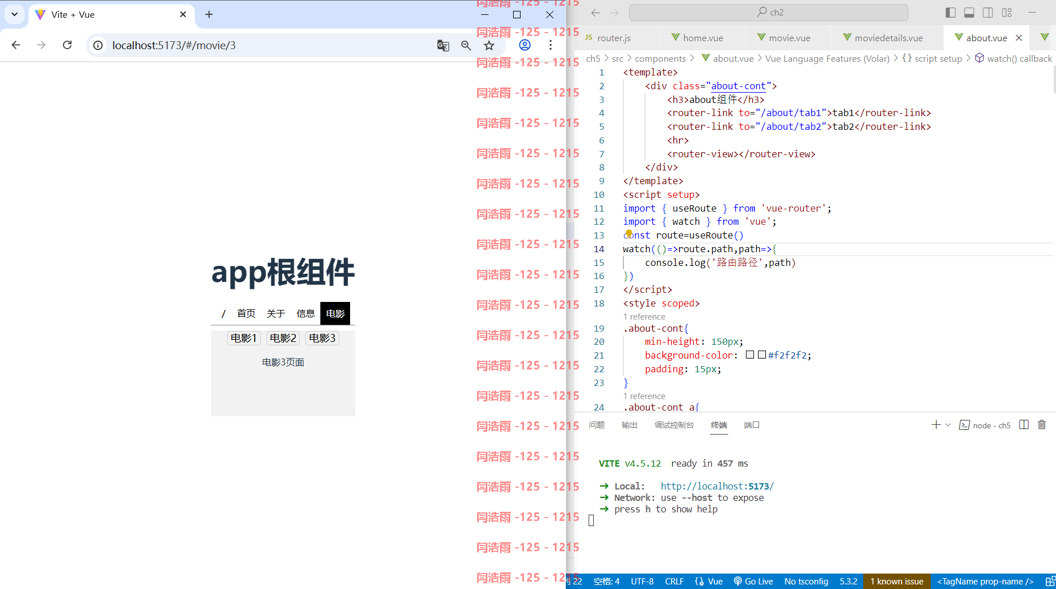Click the translate page icon
The image size is (1056, 589).
point(443,45)
